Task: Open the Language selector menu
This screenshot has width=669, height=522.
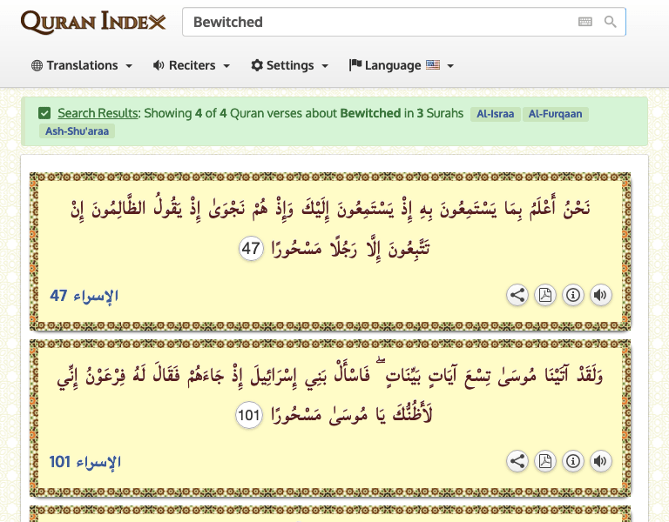Action: point(401,65)
